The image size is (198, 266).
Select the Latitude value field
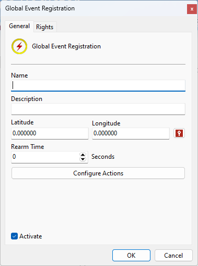tap(50, 133)
